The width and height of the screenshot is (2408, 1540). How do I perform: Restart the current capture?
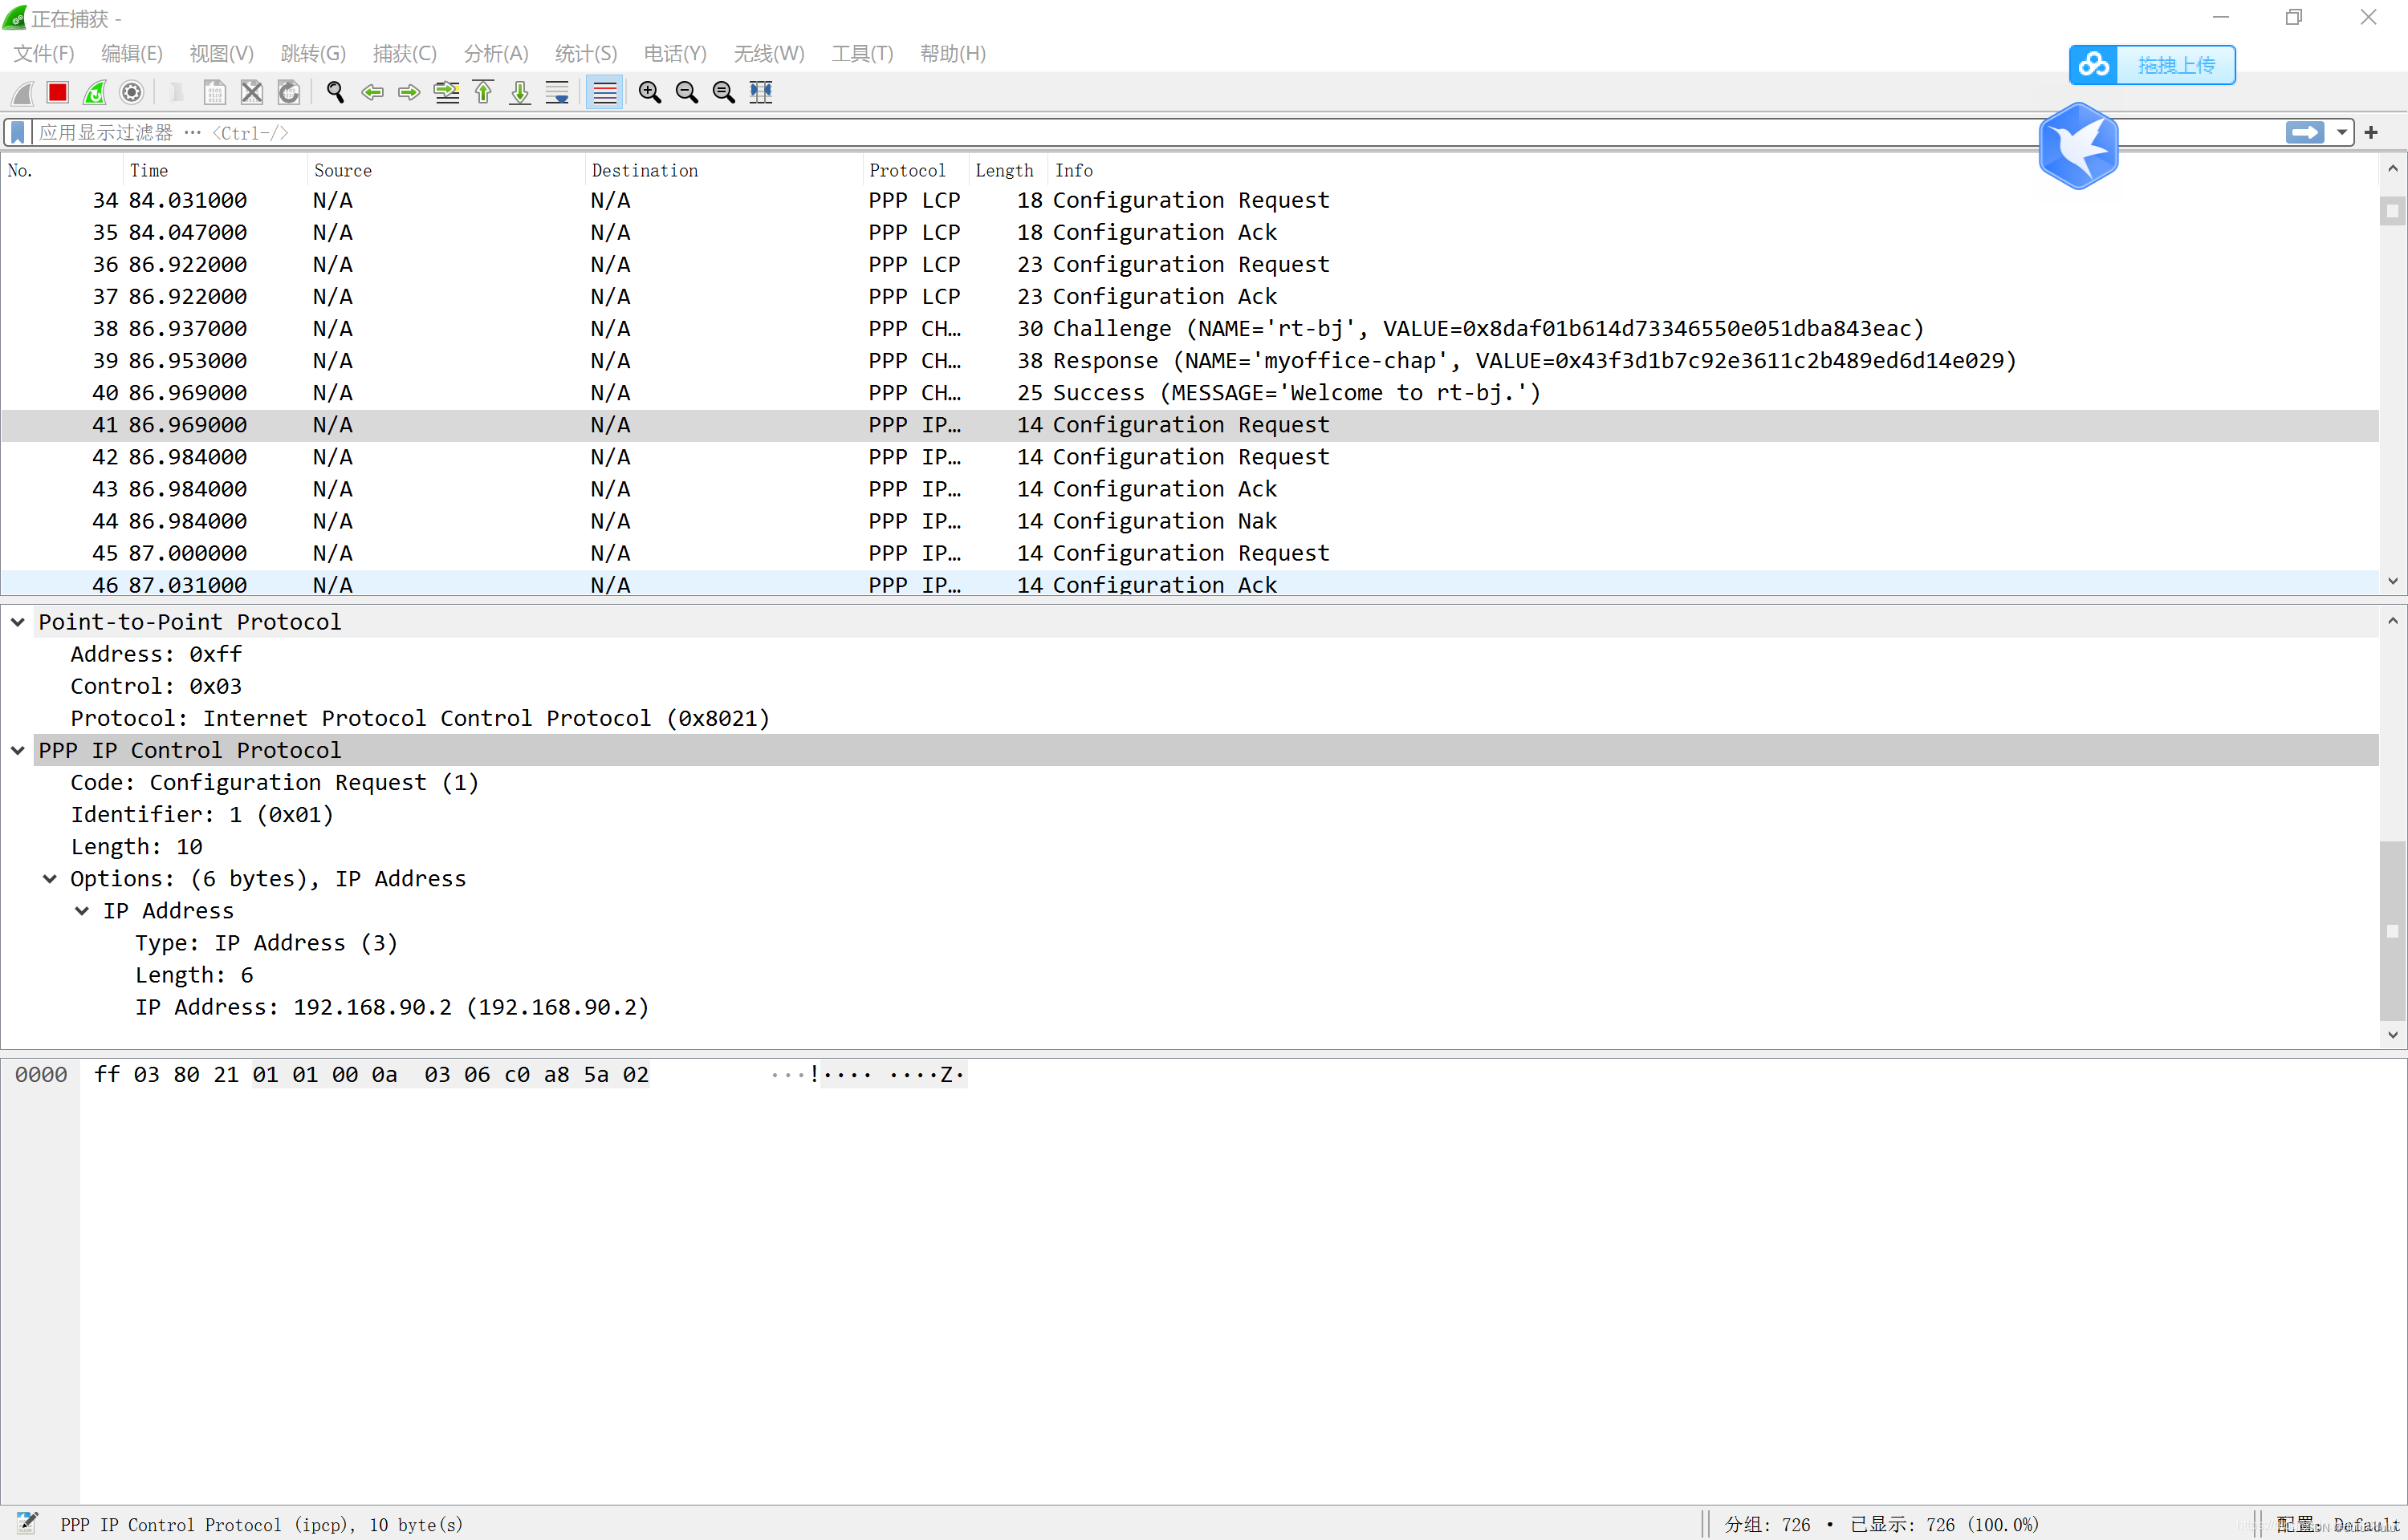coord(95,92)
